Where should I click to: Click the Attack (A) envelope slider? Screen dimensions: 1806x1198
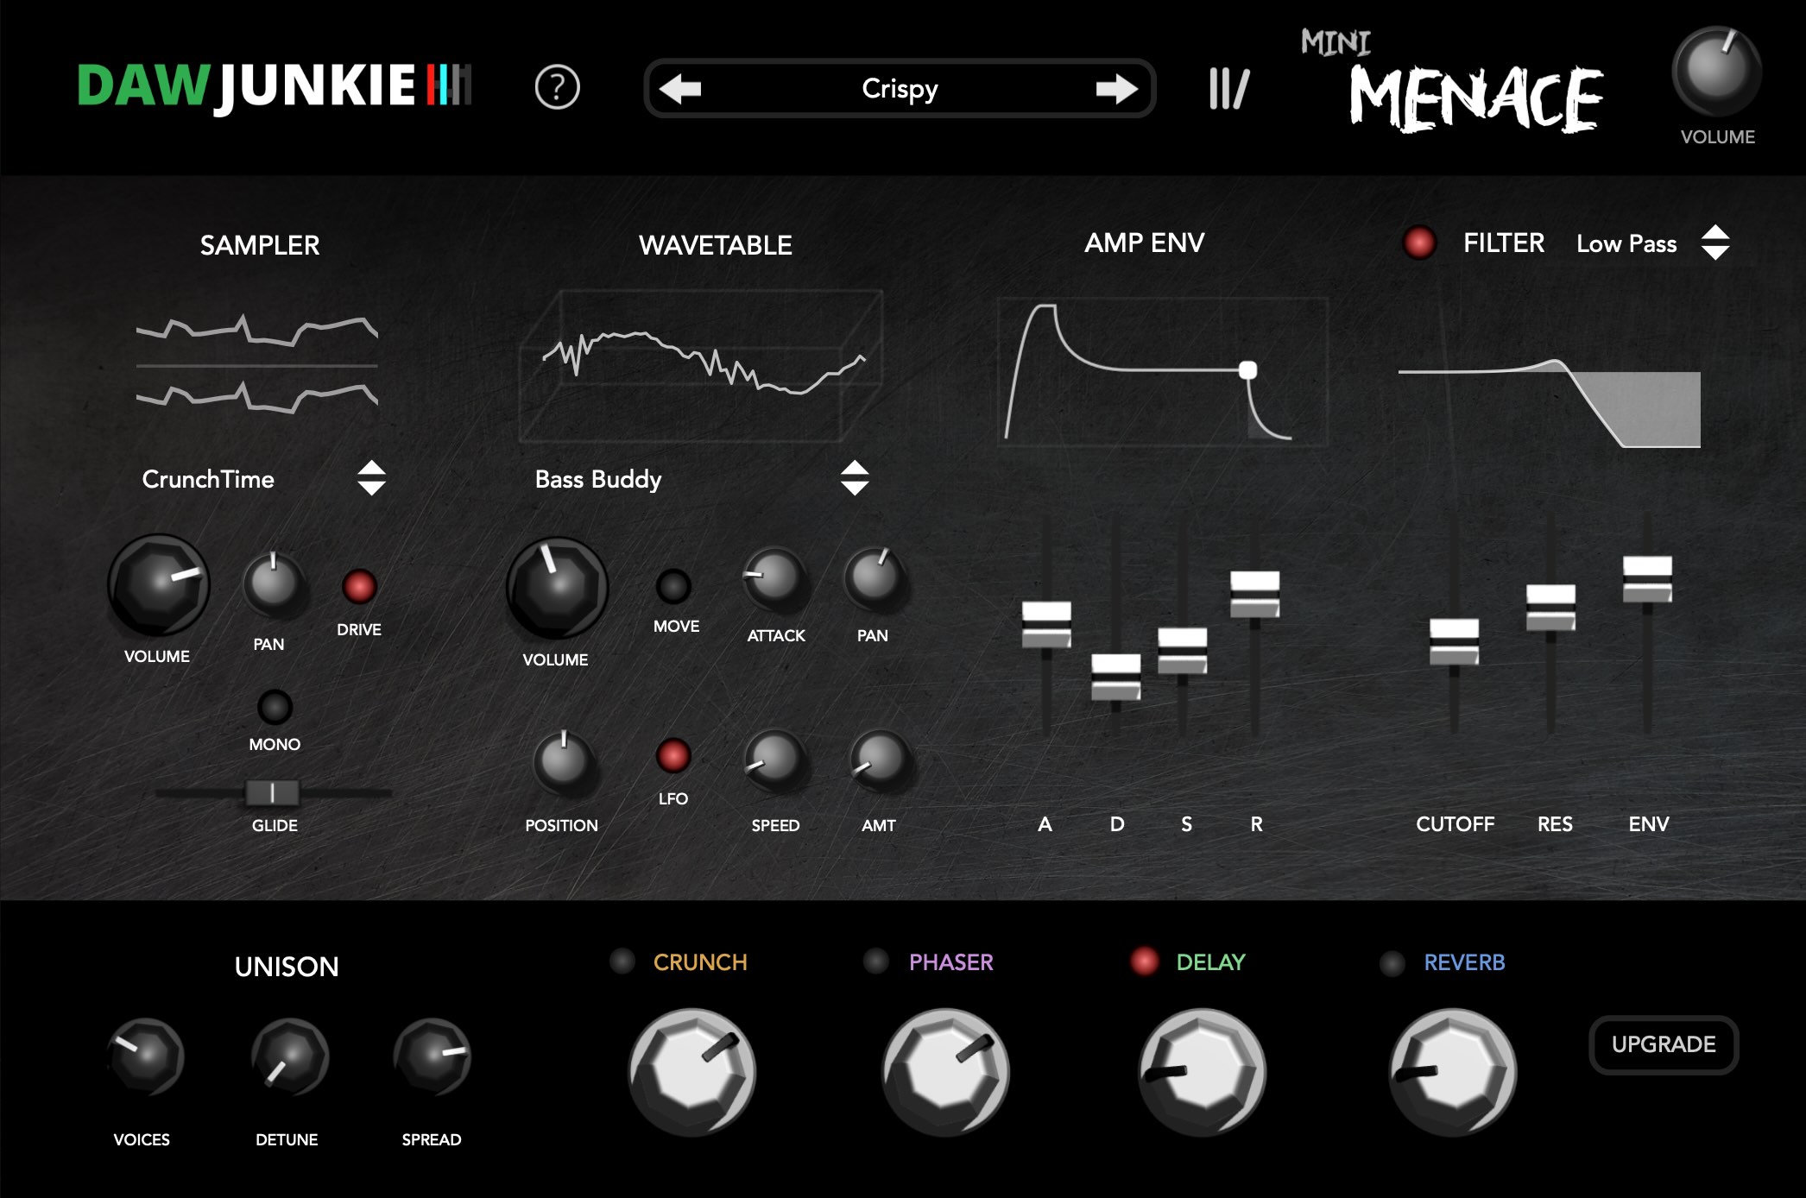click(x=1046, y=625)
